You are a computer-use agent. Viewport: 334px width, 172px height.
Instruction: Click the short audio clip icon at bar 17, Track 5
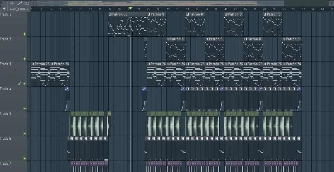(x=109, y=114)
